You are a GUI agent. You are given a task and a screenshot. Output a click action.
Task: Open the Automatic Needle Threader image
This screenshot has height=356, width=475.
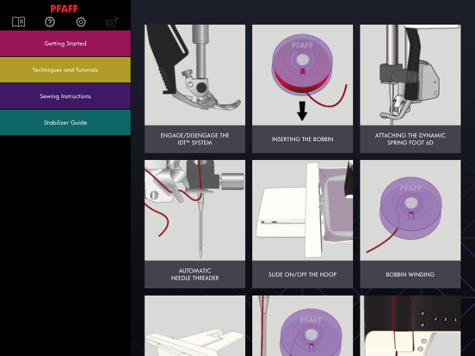coord(194,210)
